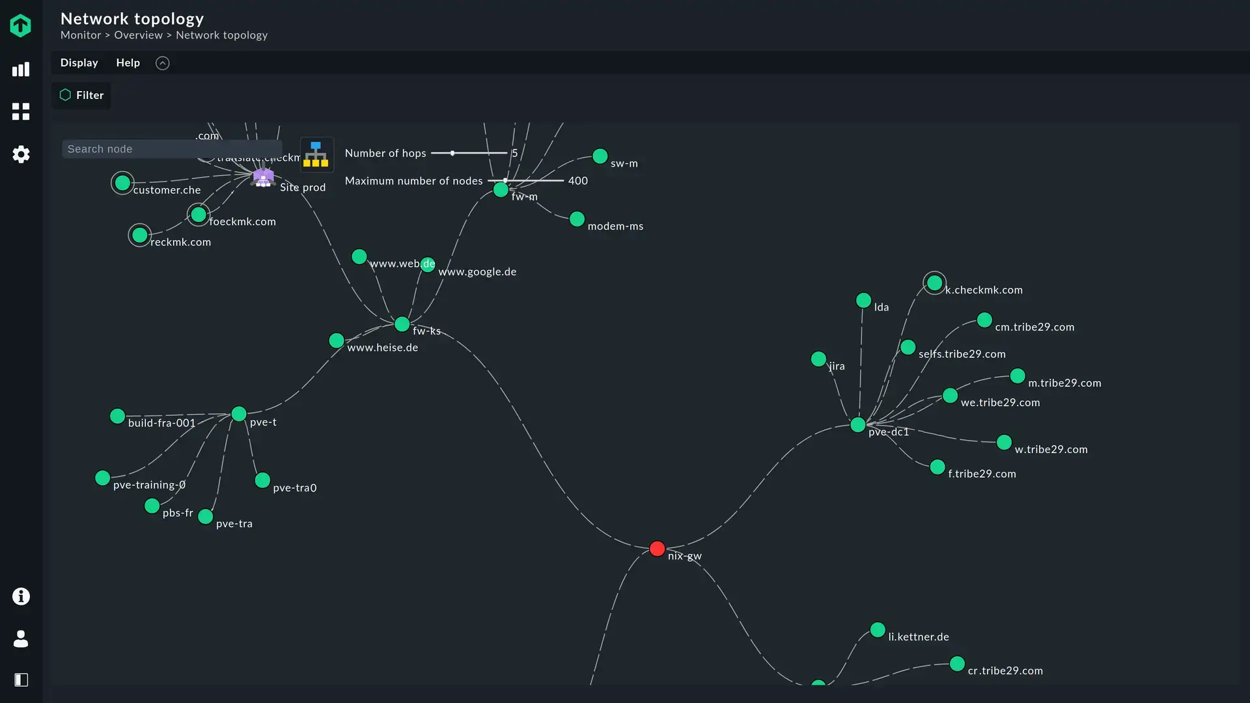Select the red nix-gw node
The height and width of the screenshot is (703, 1250).
[657, 549]
